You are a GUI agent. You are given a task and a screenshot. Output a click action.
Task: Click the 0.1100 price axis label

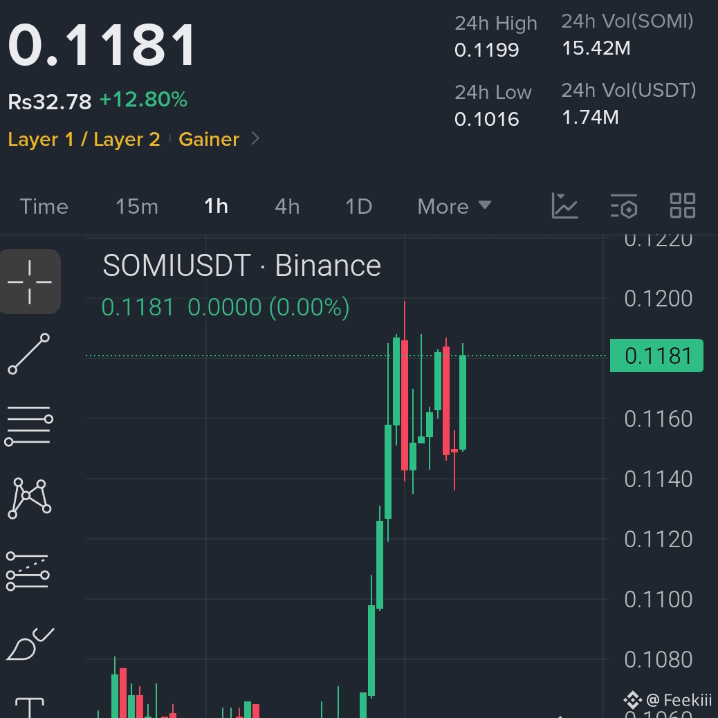[658, 600]
